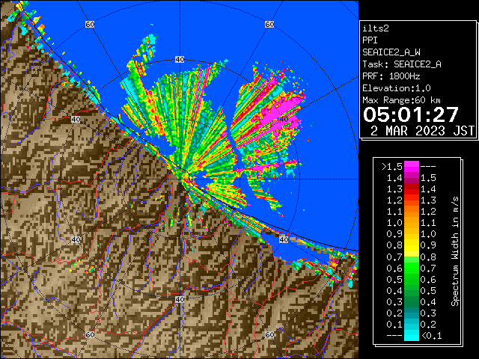Image resolution: width=479 pixels, height=359 pixels.
Task: Click the 05:01:27 timestamp
Action: [x=411, y=114]
